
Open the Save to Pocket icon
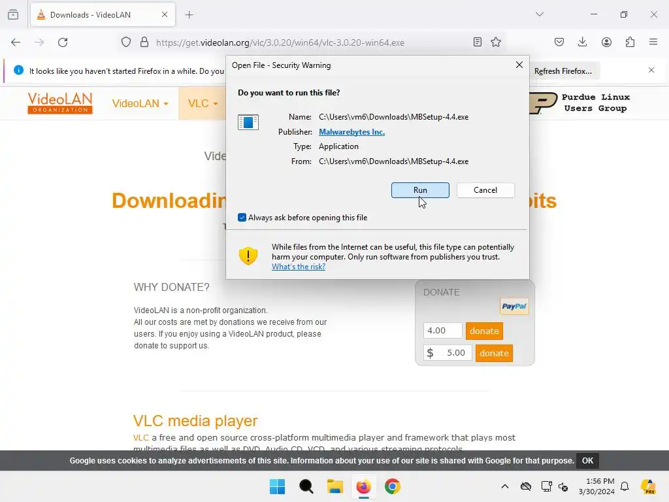click(x=559, y=42)
